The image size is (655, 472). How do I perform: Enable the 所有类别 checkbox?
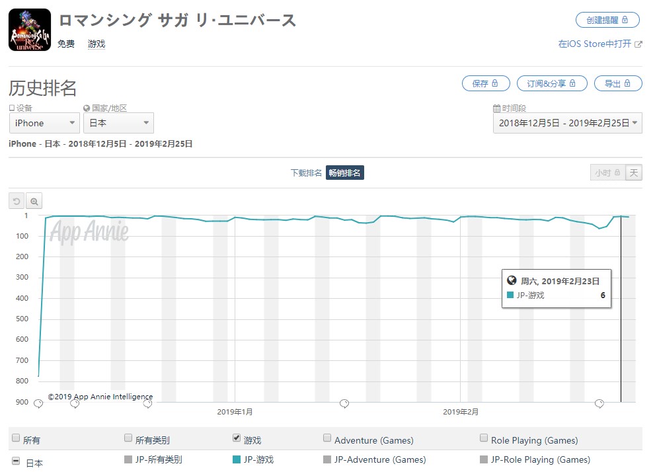(128, 438)
